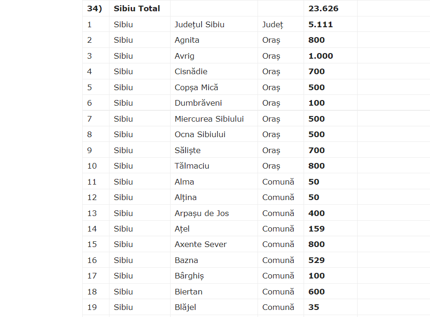This screenshot has width=430, height=317.
Task: Select the Bârghiș locality cell
Action: 189,276
